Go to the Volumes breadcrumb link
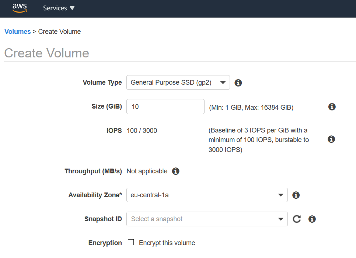This screenshot has height=258, width=356. [18, 32]
